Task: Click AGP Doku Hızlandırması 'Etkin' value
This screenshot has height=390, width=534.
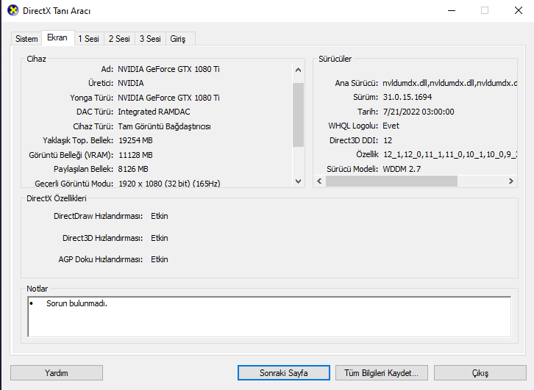Action: tap(160, 259)
